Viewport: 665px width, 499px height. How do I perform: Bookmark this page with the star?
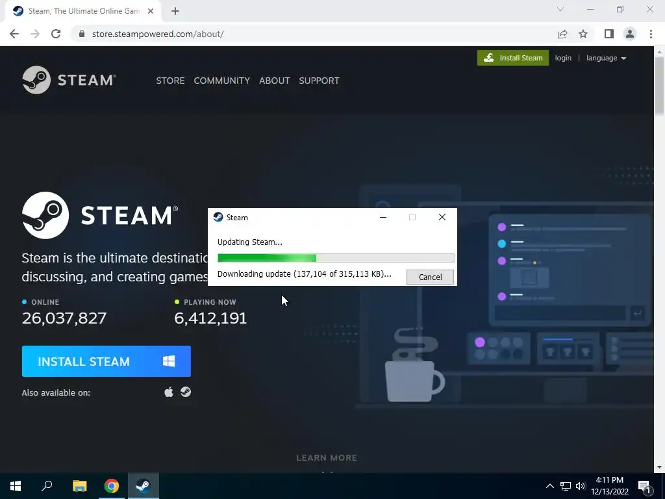click(x=583, y=34)
